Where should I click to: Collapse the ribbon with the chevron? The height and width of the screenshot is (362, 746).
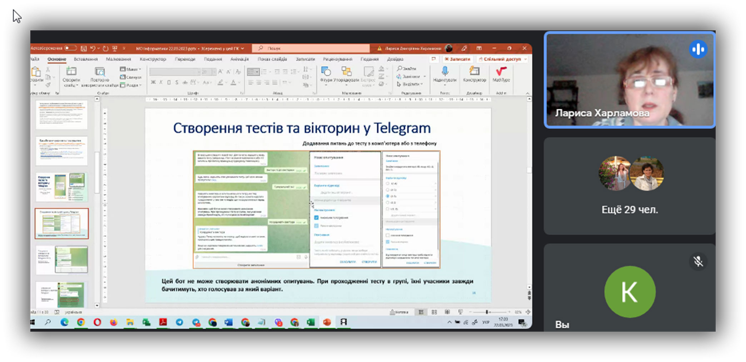click(528, 93)
